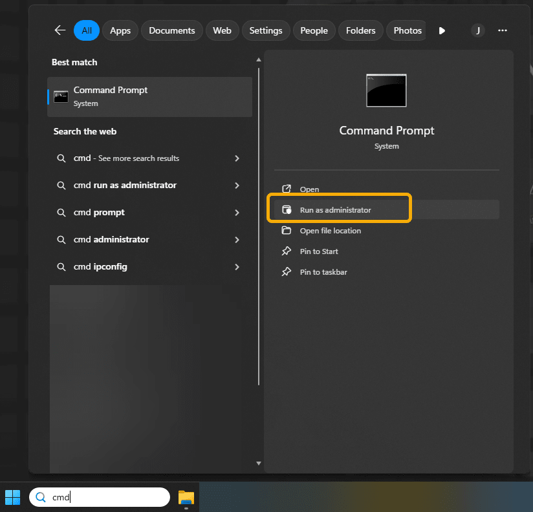Switch to the Folders filter tab
Screen dimensions: 533x512
361,30
